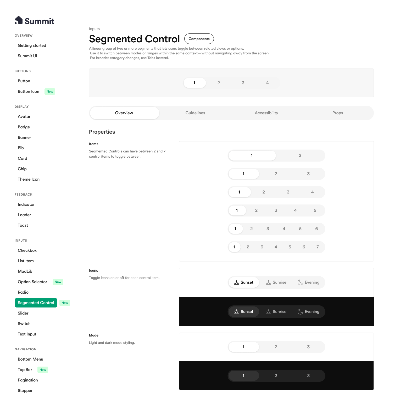The width and height of the screenshot is (400, 399).
Task: Click the New badge beside Button Icon
Action: click(x=50, y=92)
